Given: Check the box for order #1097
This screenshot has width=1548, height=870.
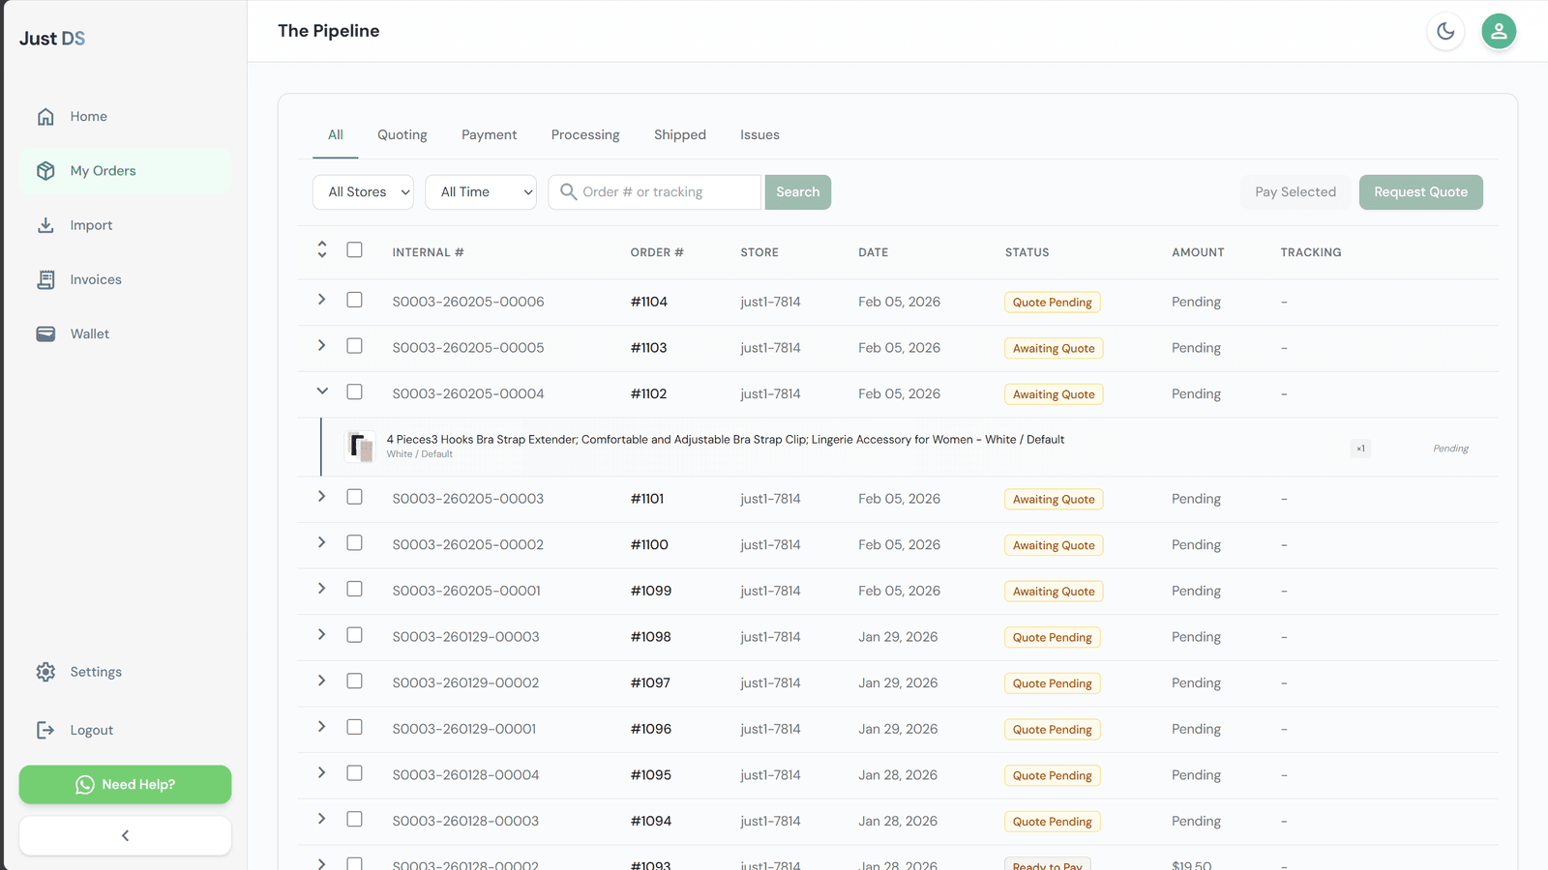Looking at the screenshot, I should 355,681.
